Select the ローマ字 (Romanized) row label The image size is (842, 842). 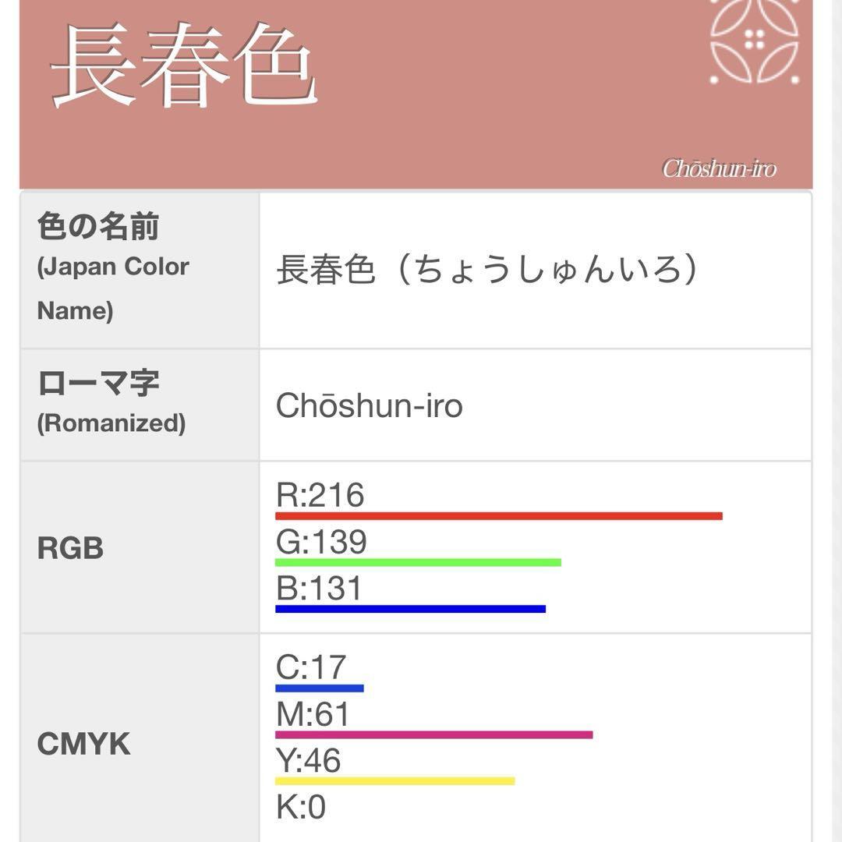[111, 401]
